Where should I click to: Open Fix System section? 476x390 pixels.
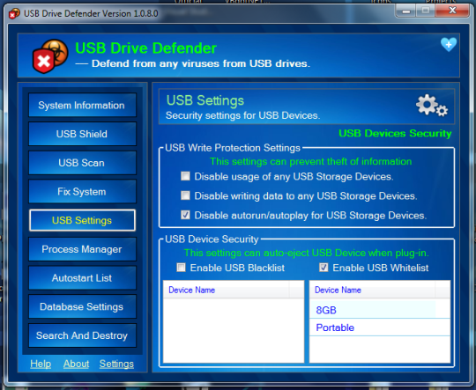point(82,192)
